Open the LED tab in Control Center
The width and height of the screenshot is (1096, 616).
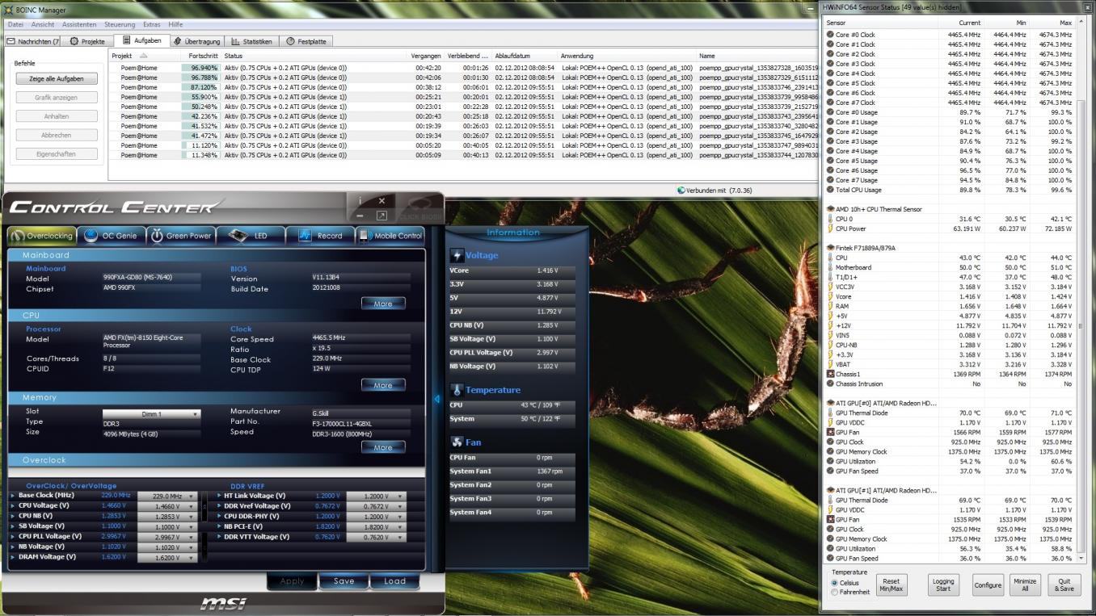252,236
